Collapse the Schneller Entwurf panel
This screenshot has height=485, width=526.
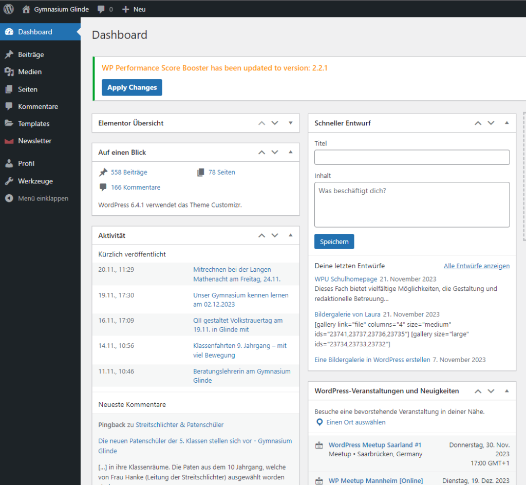tap(506, 123)
